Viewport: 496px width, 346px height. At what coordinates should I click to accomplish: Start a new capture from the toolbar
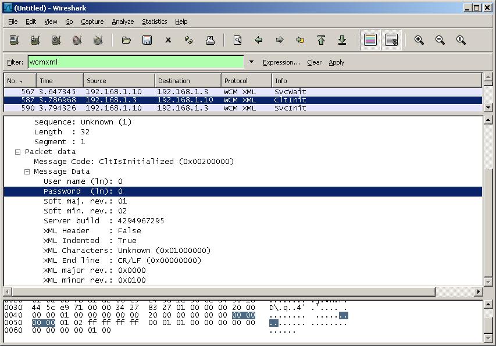[x=56, y=40]
